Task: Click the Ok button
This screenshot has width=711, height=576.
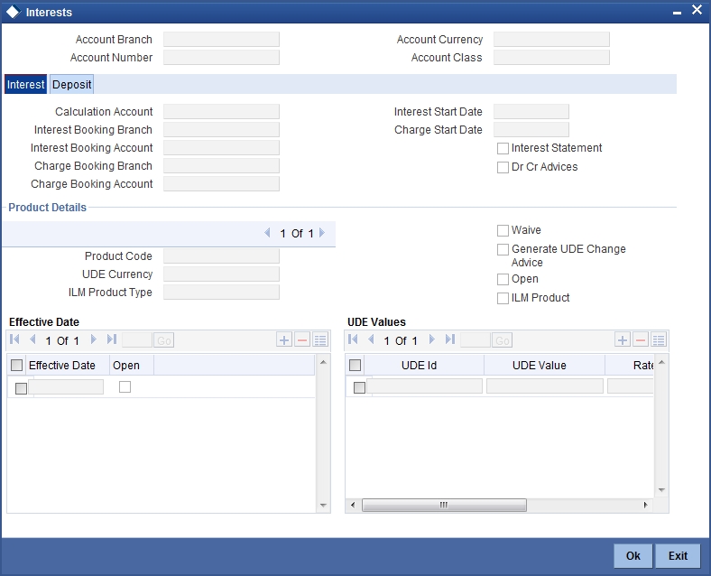Action: coord(633,555)
